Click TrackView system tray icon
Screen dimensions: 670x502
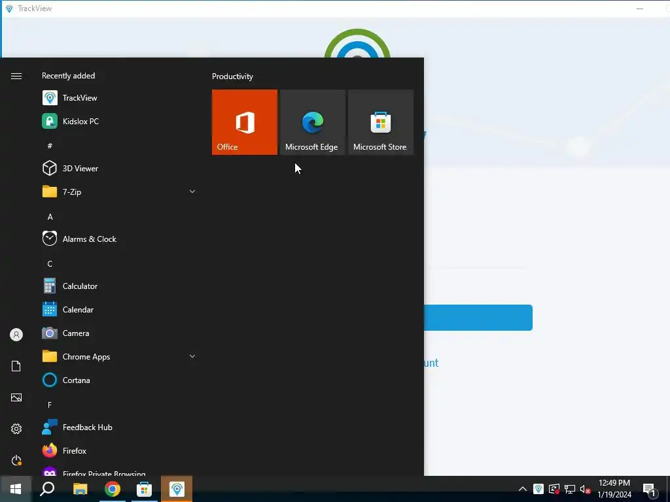[538, 489]
